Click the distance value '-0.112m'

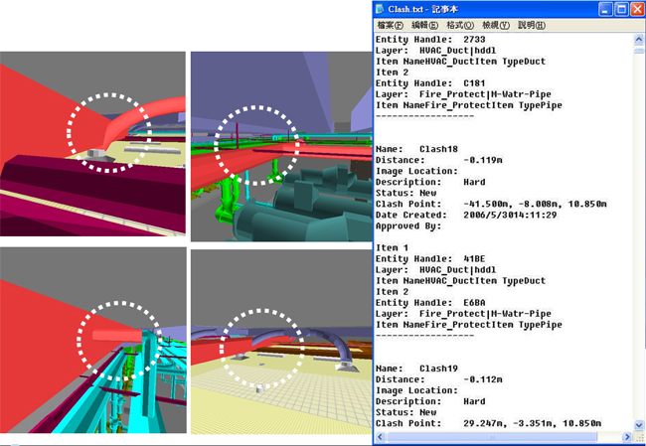pos(482,379)
